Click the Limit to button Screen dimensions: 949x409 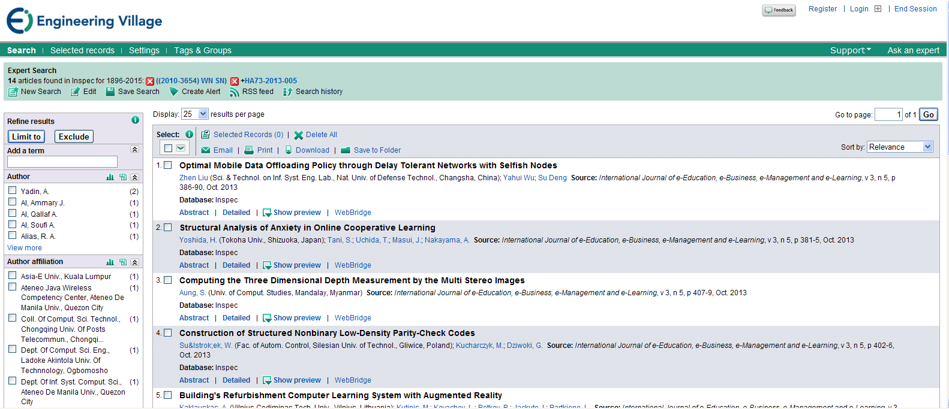(x=26, y=137)
